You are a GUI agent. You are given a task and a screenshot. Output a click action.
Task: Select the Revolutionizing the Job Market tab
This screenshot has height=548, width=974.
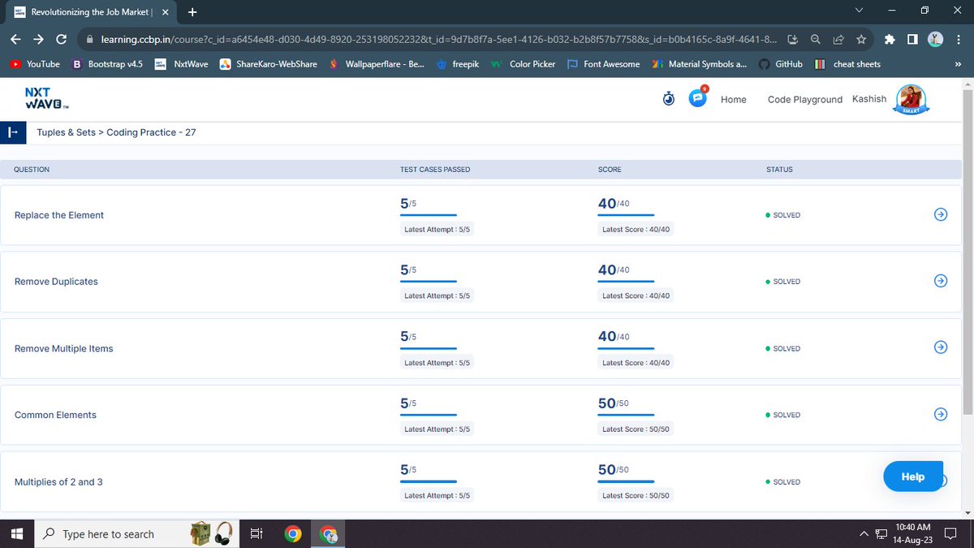(91, 12)
